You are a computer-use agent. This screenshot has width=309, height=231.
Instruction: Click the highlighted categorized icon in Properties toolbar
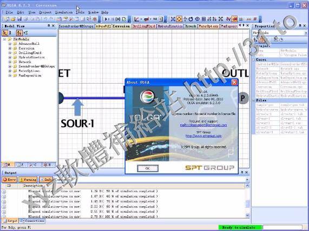(x=262, y=39)
